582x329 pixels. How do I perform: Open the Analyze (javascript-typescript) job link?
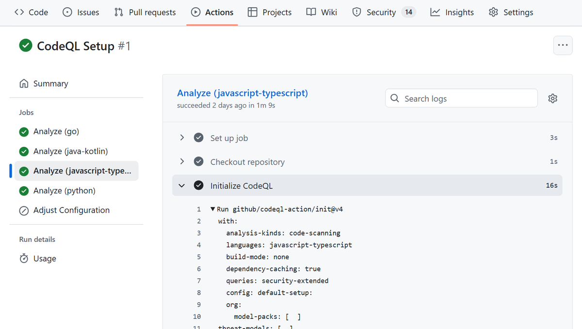click(242, 93)
